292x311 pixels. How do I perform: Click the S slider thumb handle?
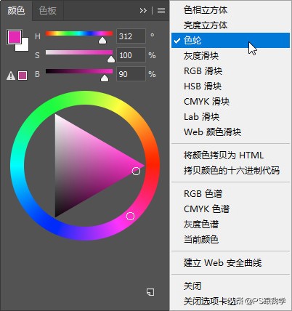coord(111,59)
